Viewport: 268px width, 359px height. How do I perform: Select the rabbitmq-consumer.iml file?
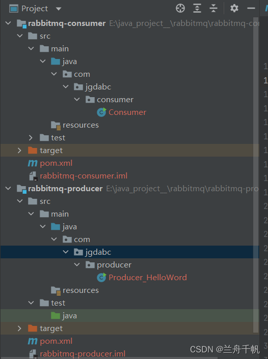click(84, 176)
